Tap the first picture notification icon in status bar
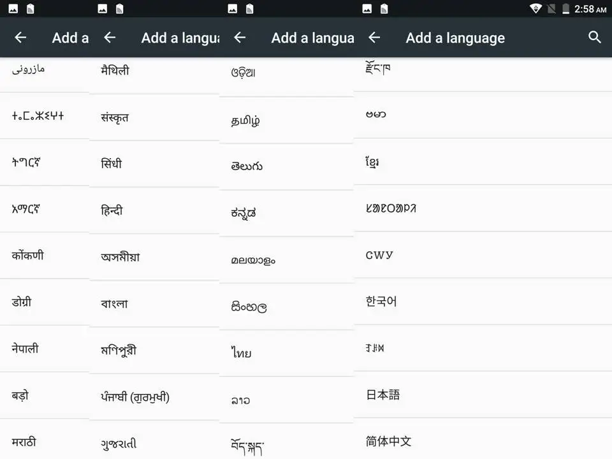 (13, 8)
